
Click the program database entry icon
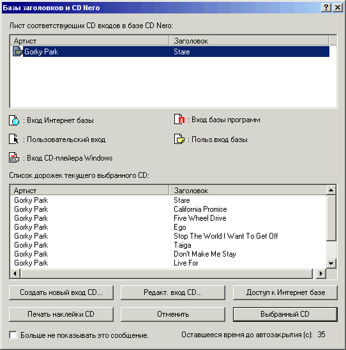click(179, 119)
